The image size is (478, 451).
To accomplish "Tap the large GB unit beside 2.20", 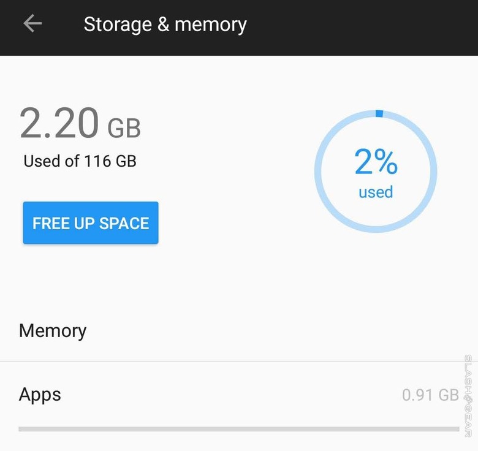I will (x=124, y=129).
